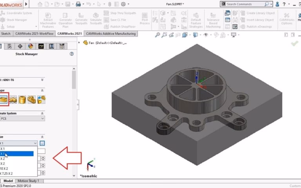The width and height of the screenshot is (301, 188).
Task: Open View Settings monitor icon
Action: [x=234, y=35]
